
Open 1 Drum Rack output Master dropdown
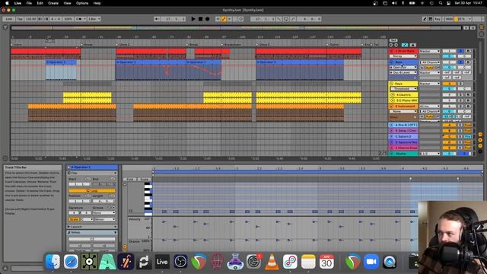(x=429, y=51)
